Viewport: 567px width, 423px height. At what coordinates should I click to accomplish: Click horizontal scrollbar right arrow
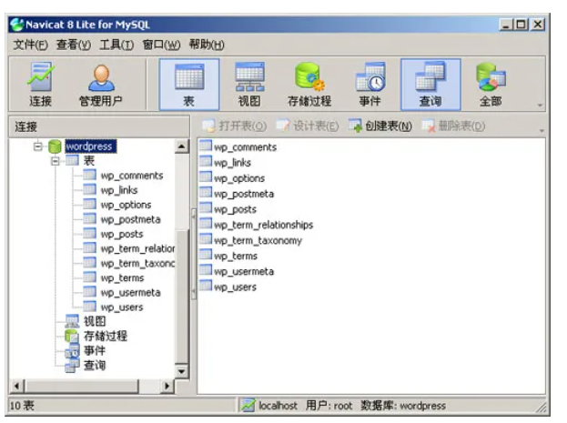click(x=167, y=386)
